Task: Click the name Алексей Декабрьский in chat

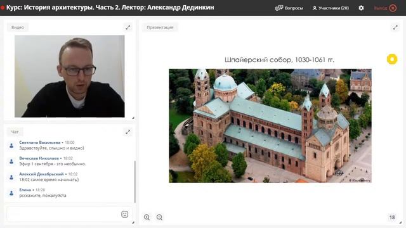Action: coord(41,174)
